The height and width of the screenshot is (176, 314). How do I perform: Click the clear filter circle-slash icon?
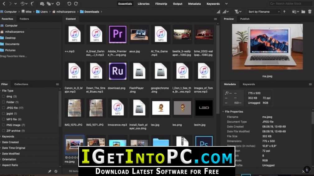(56, 171)
